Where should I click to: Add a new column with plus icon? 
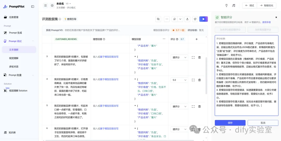[x=196, y=39]
